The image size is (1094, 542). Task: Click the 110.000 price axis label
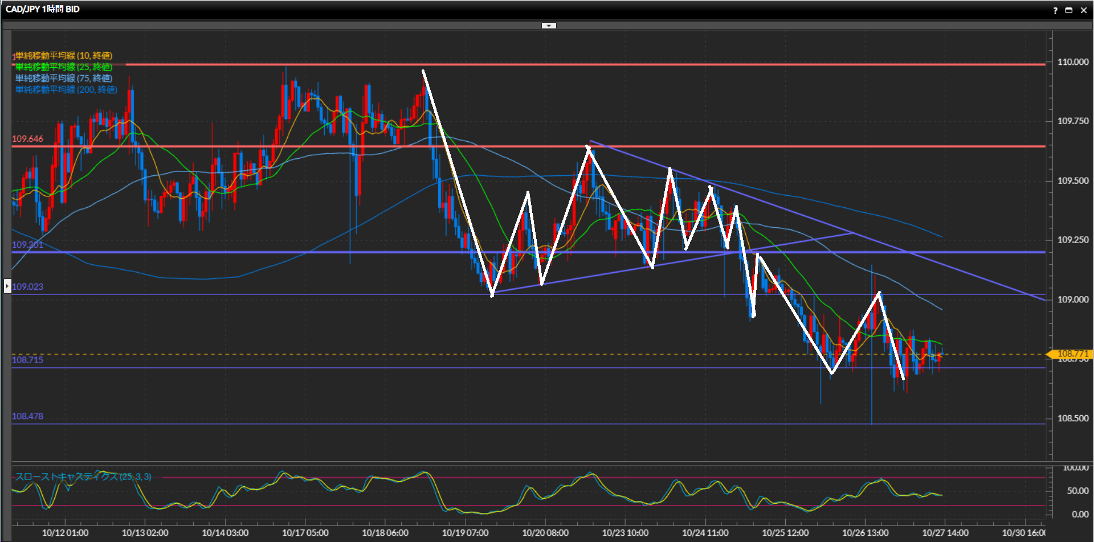[1072, 62]
